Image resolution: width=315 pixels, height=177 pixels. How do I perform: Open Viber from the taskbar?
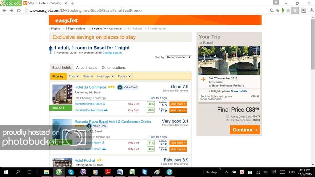click(x=83, y=172)
